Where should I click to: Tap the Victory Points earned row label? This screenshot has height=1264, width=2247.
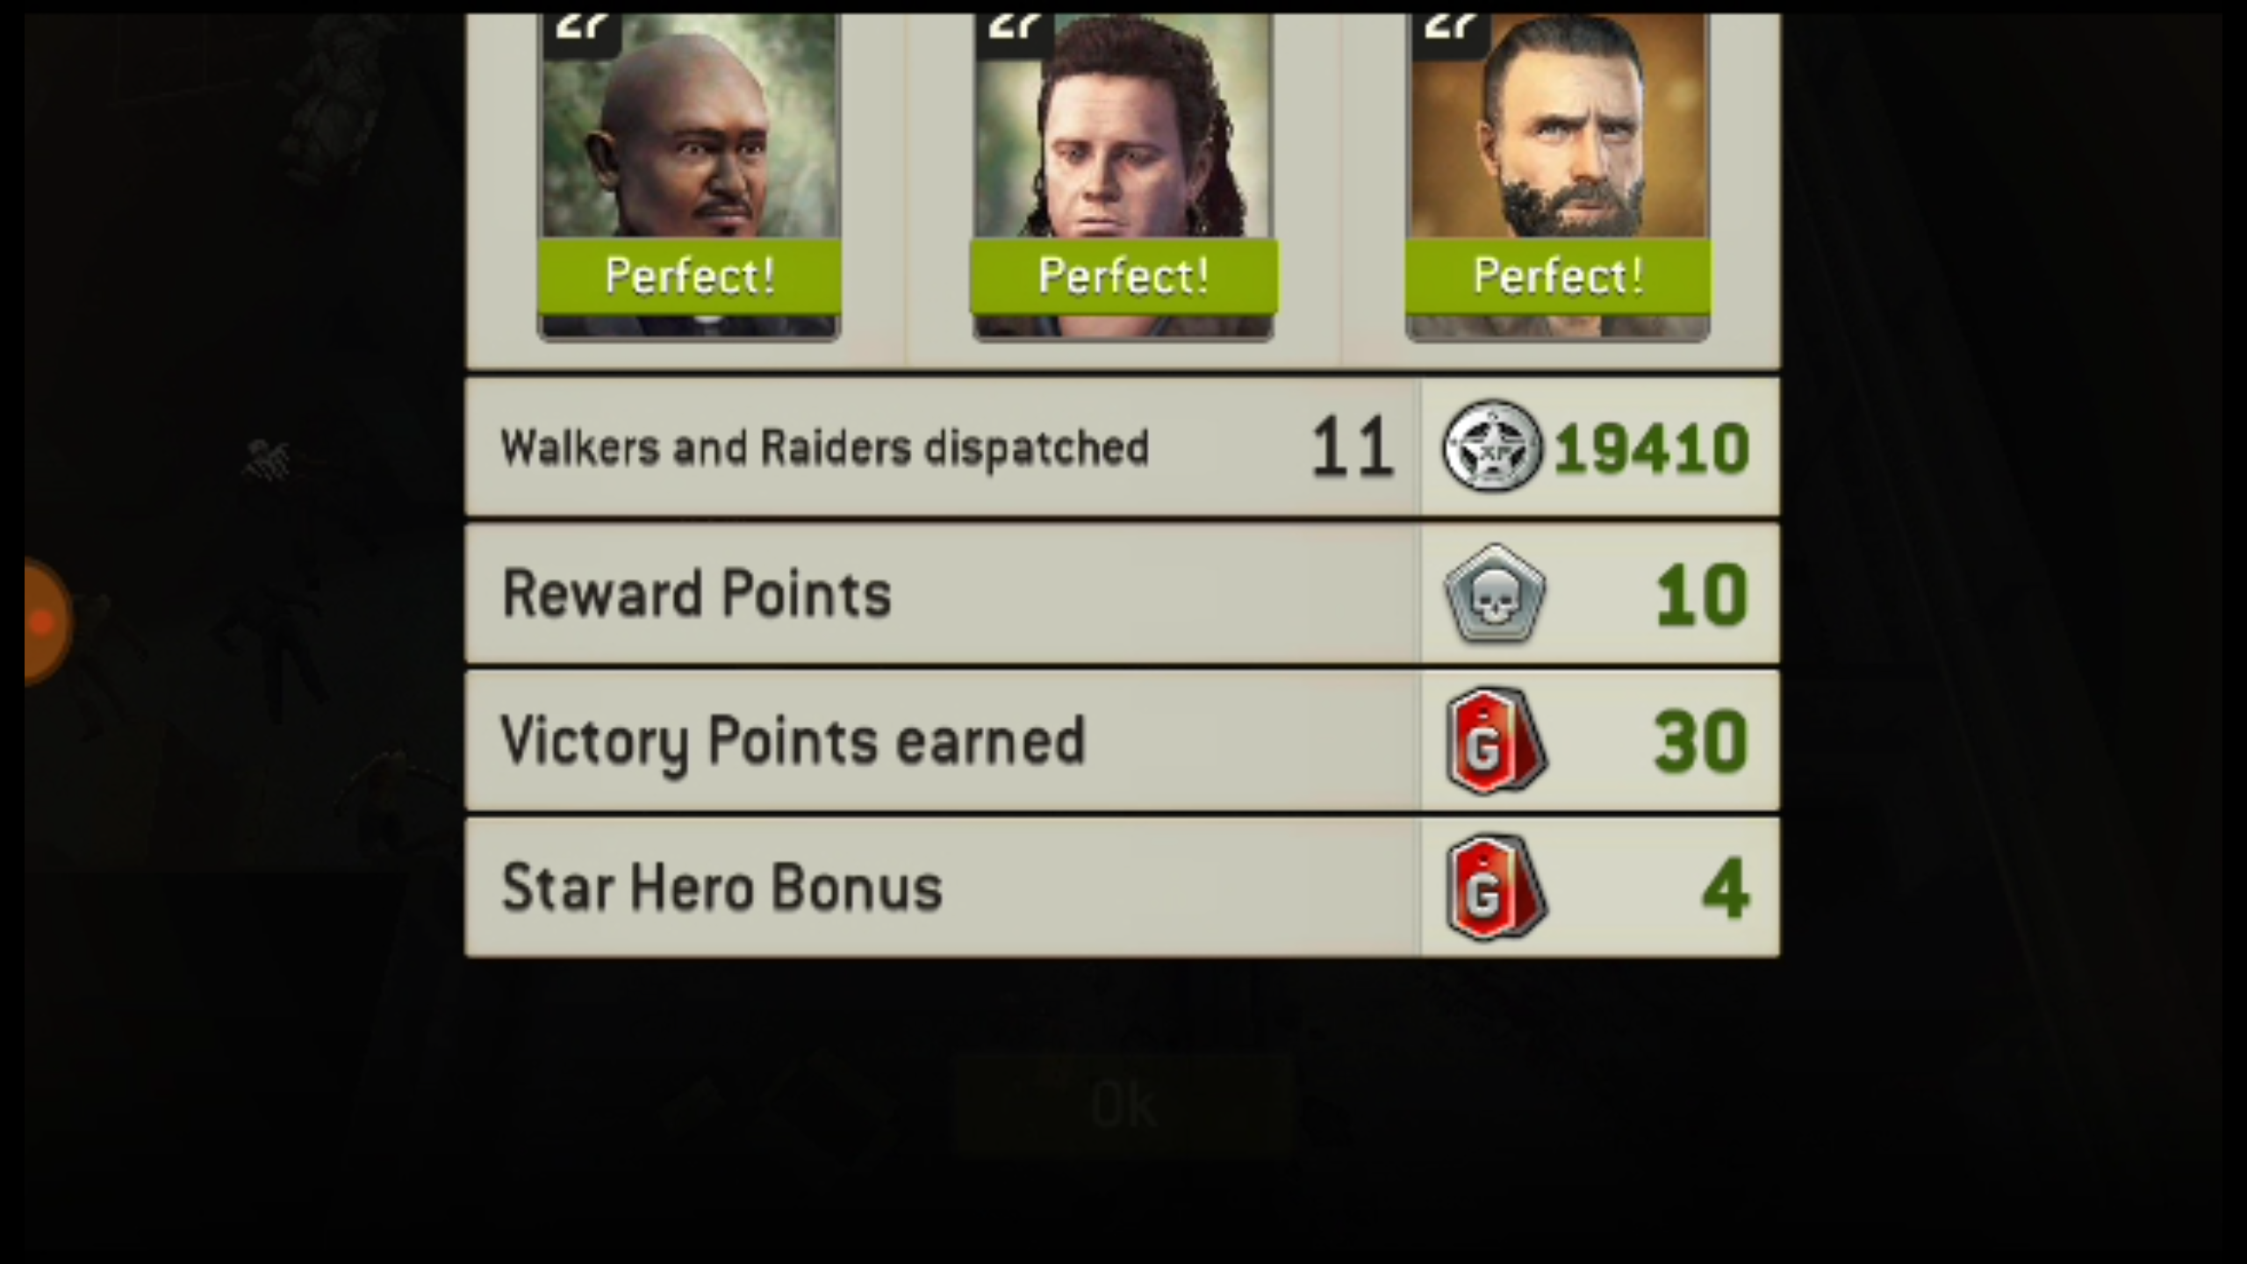793,743
